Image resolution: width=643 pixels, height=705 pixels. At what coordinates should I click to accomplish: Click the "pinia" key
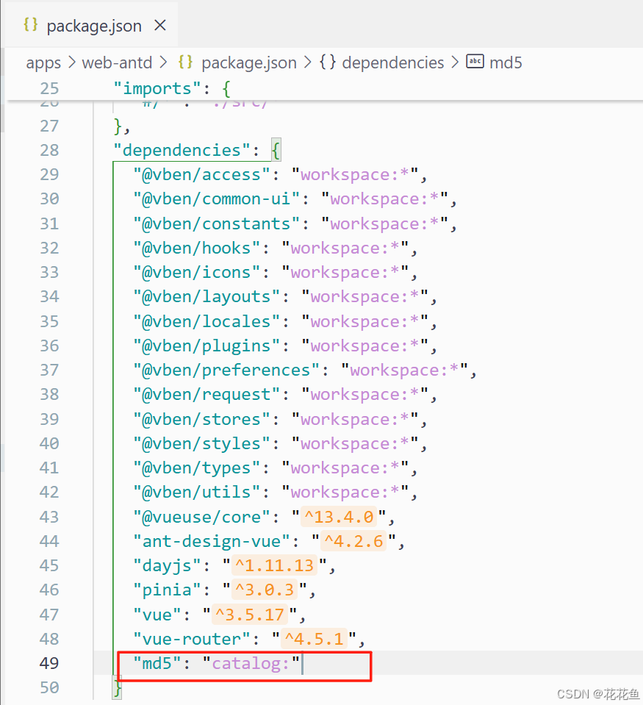pos(167,590)
